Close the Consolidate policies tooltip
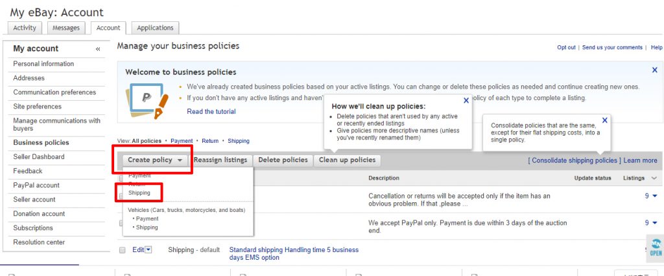Screen dimensions: 664x276 tap(605, 120)
